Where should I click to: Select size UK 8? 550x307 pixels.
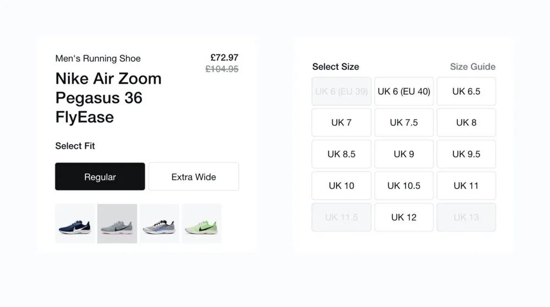[x=466, y=123]
